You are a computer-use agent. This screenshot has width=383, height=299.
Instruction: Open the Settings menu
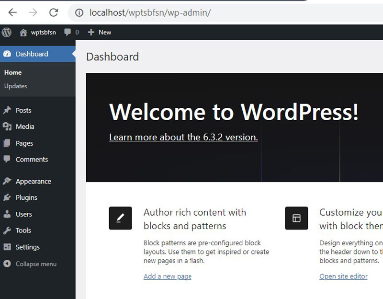(x=28, y=247)
